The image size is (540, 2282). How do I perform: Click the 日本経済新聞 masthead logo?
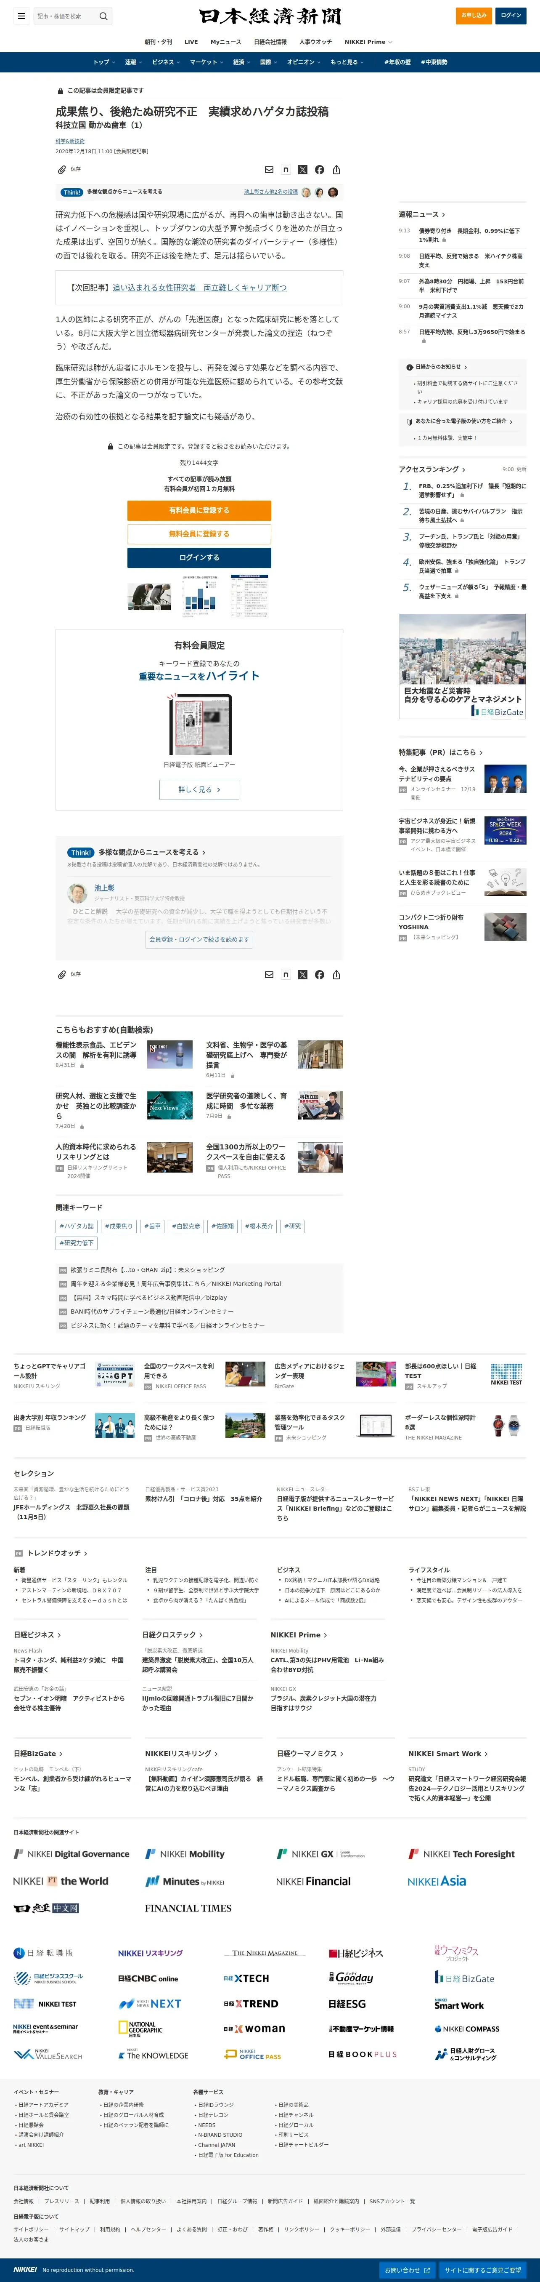270,17
